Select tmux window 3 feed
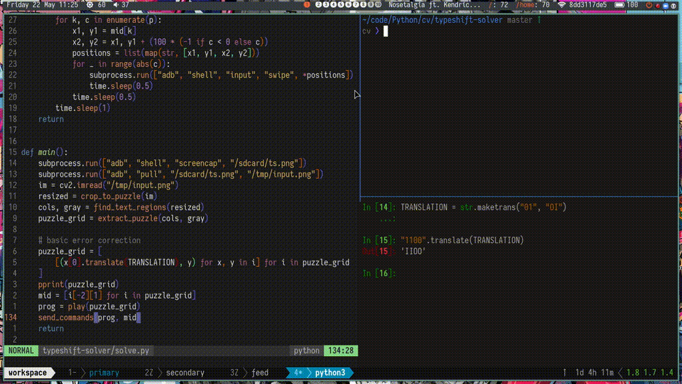This screenshot has width=682, height=384. [250, 373]
